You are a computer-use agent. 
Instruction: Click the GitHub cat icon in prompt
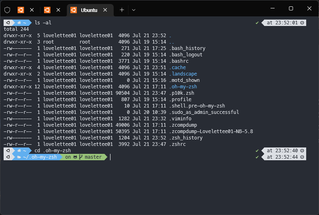coord(75,157)
